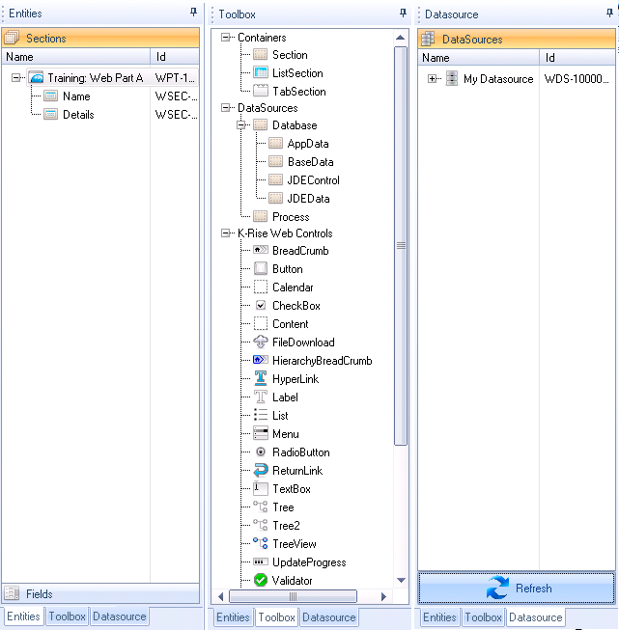
Task: Select the ReturnLink control icon
Action: pyautogui.click(x=260, y=470)
